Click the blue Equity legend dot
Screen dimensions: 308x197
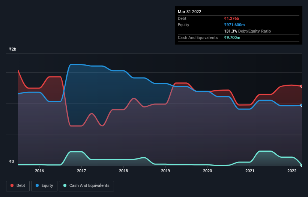coord(37,185)
